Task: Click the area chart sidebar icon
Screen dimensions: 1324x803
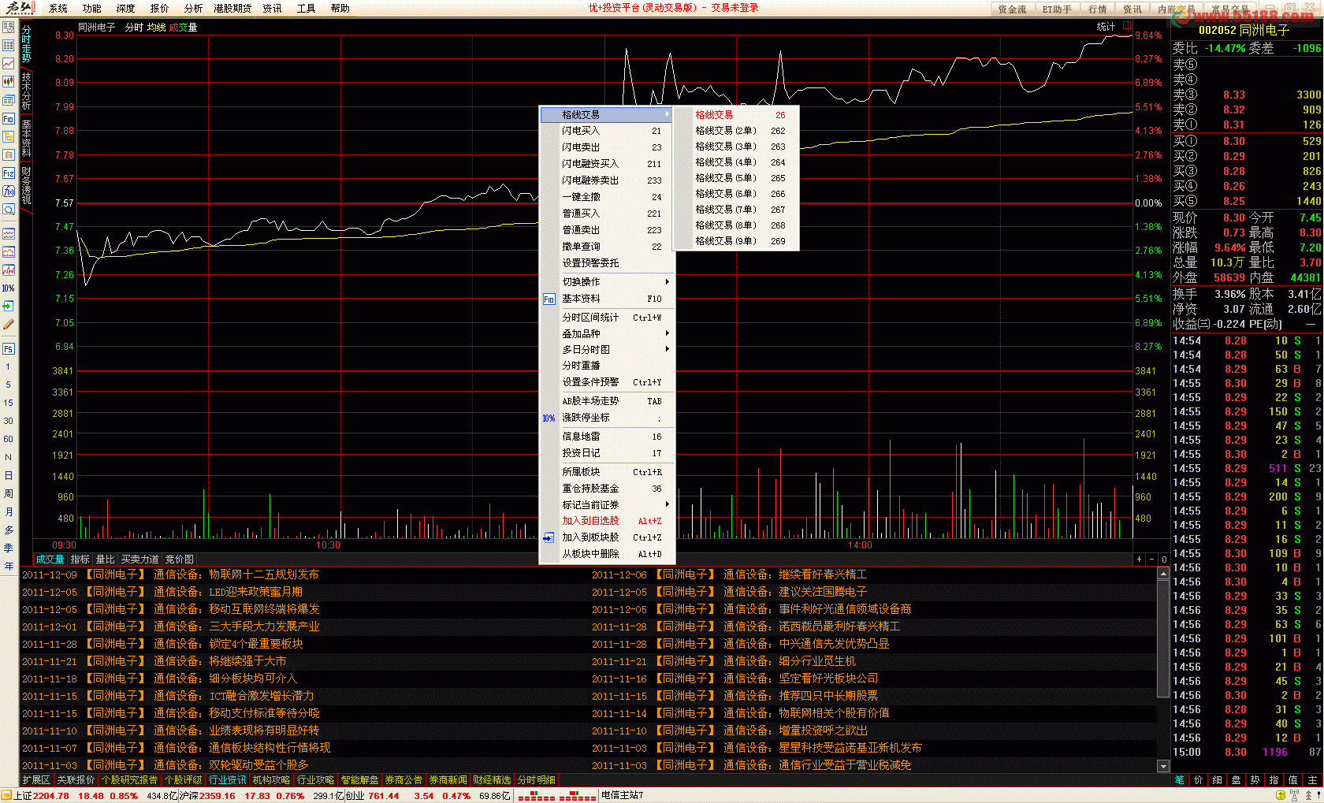Action: [9, 252]
